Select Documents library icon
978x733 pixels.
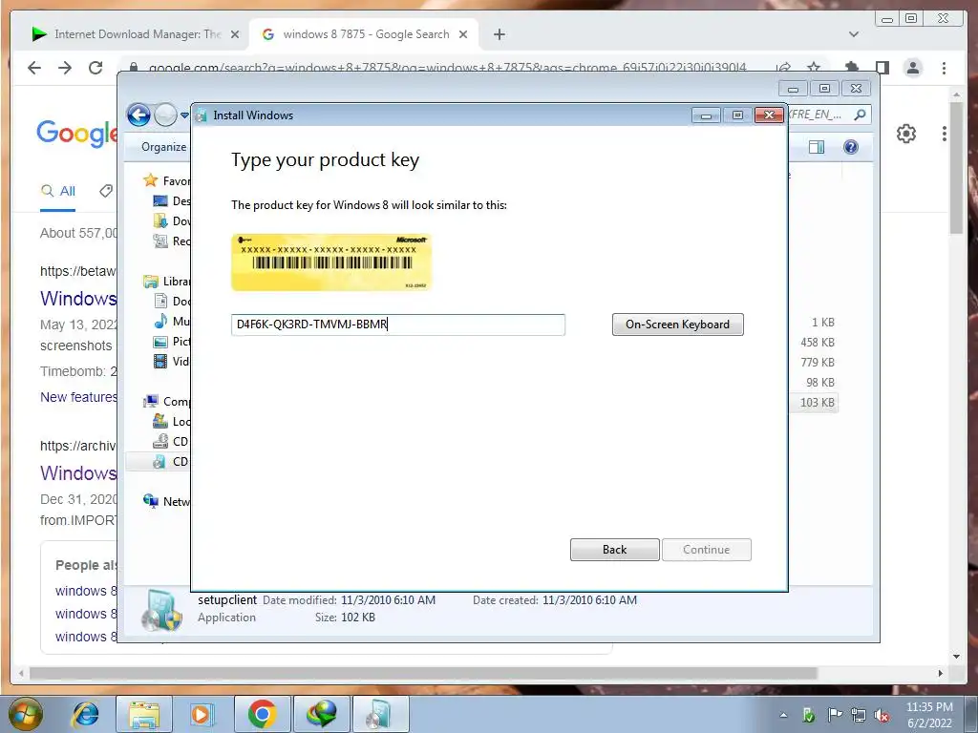160,301
